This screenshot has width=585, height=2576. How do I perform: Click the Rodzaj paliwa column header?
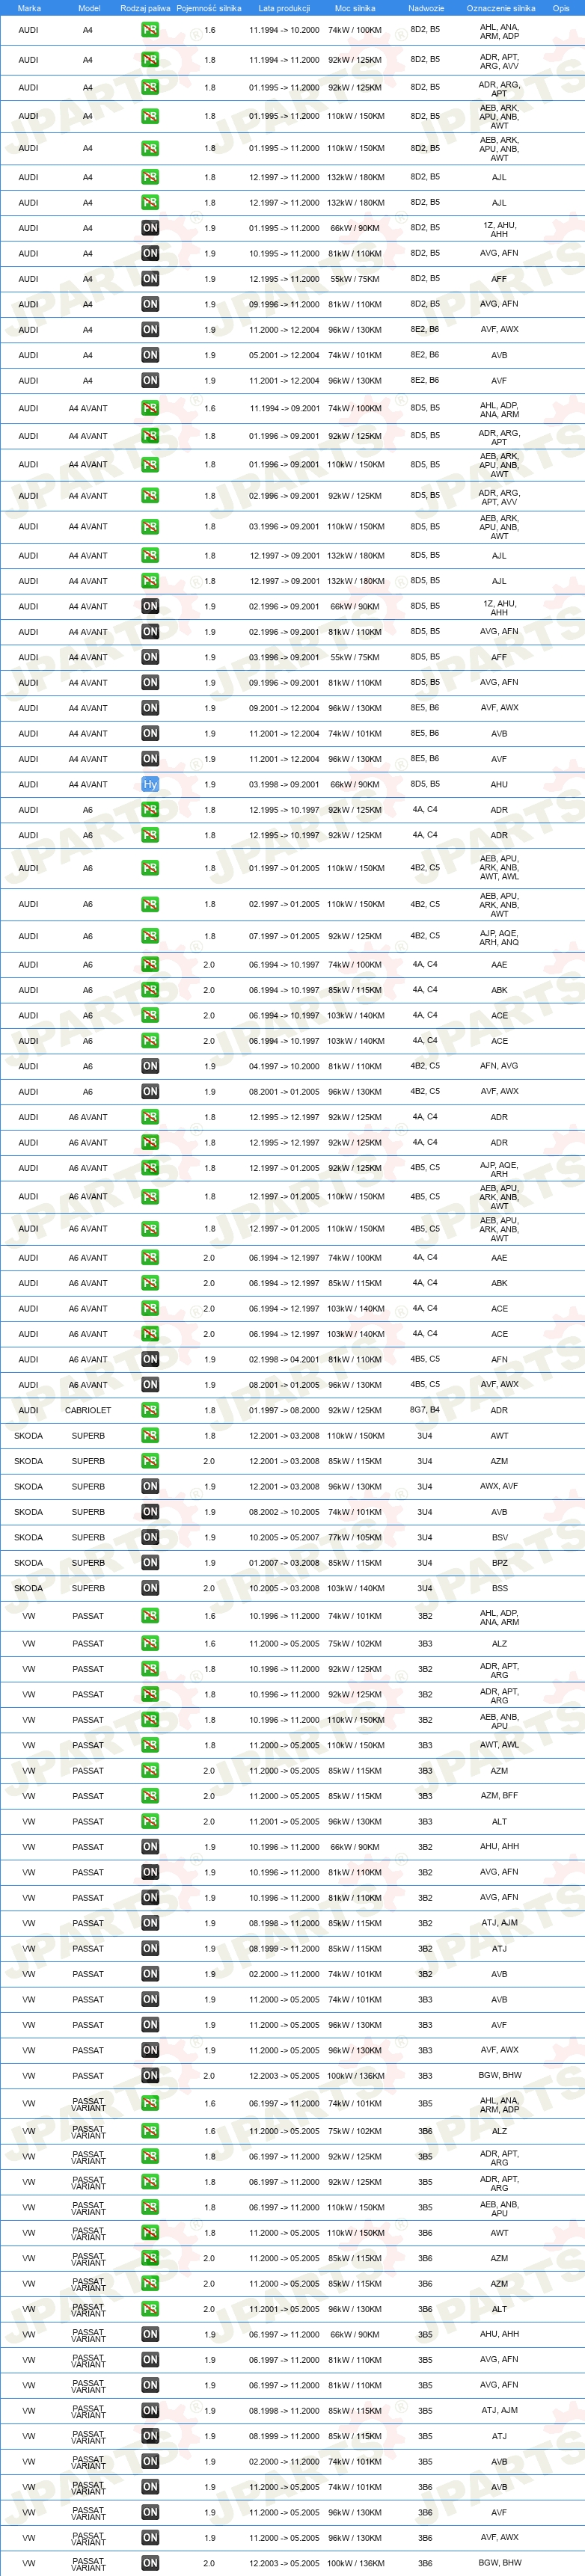coord(145,8)
